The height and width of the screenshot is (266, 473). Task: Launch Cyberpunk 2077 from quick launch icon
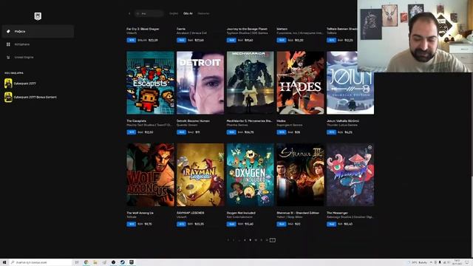(8, 83)
